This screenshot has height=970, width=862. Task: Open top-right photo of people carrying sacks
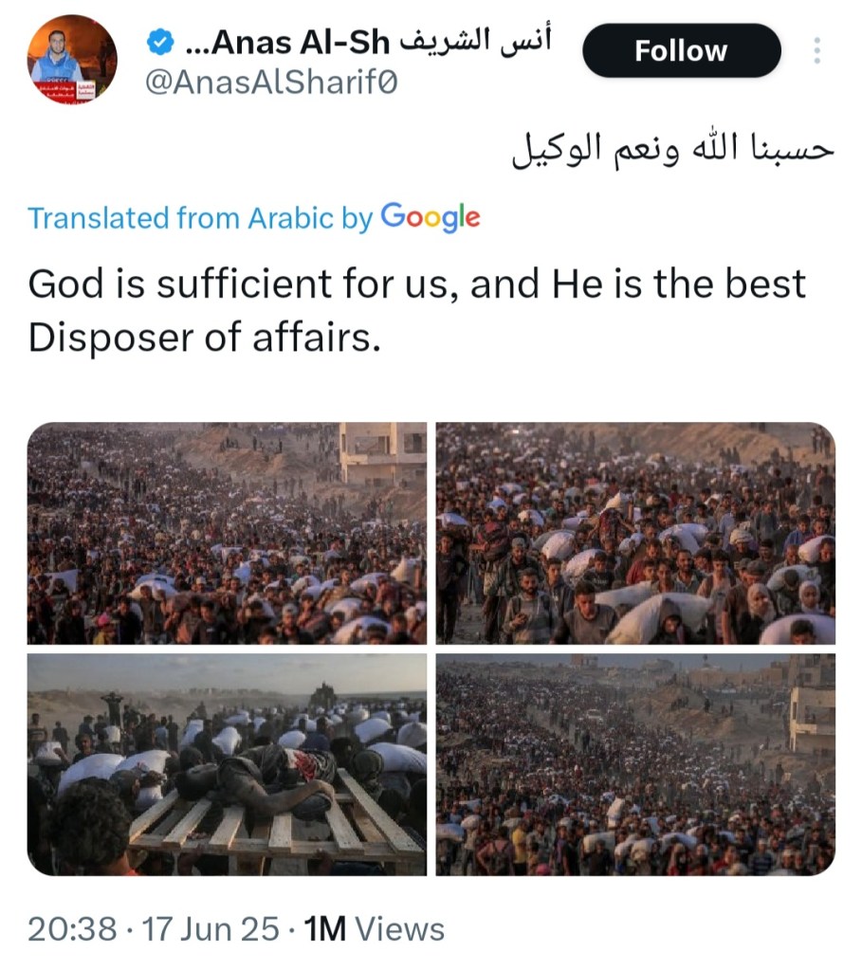coord(635,533)
